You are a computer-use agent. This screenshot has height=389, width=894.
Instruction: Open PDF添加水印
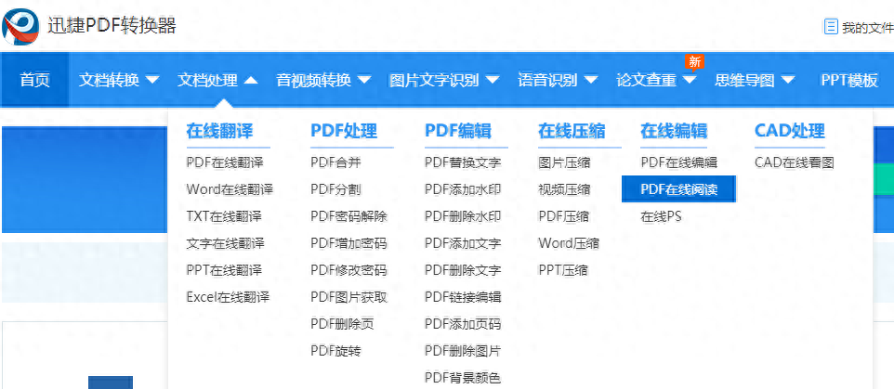pyautogui.click(x=463, y=189)
